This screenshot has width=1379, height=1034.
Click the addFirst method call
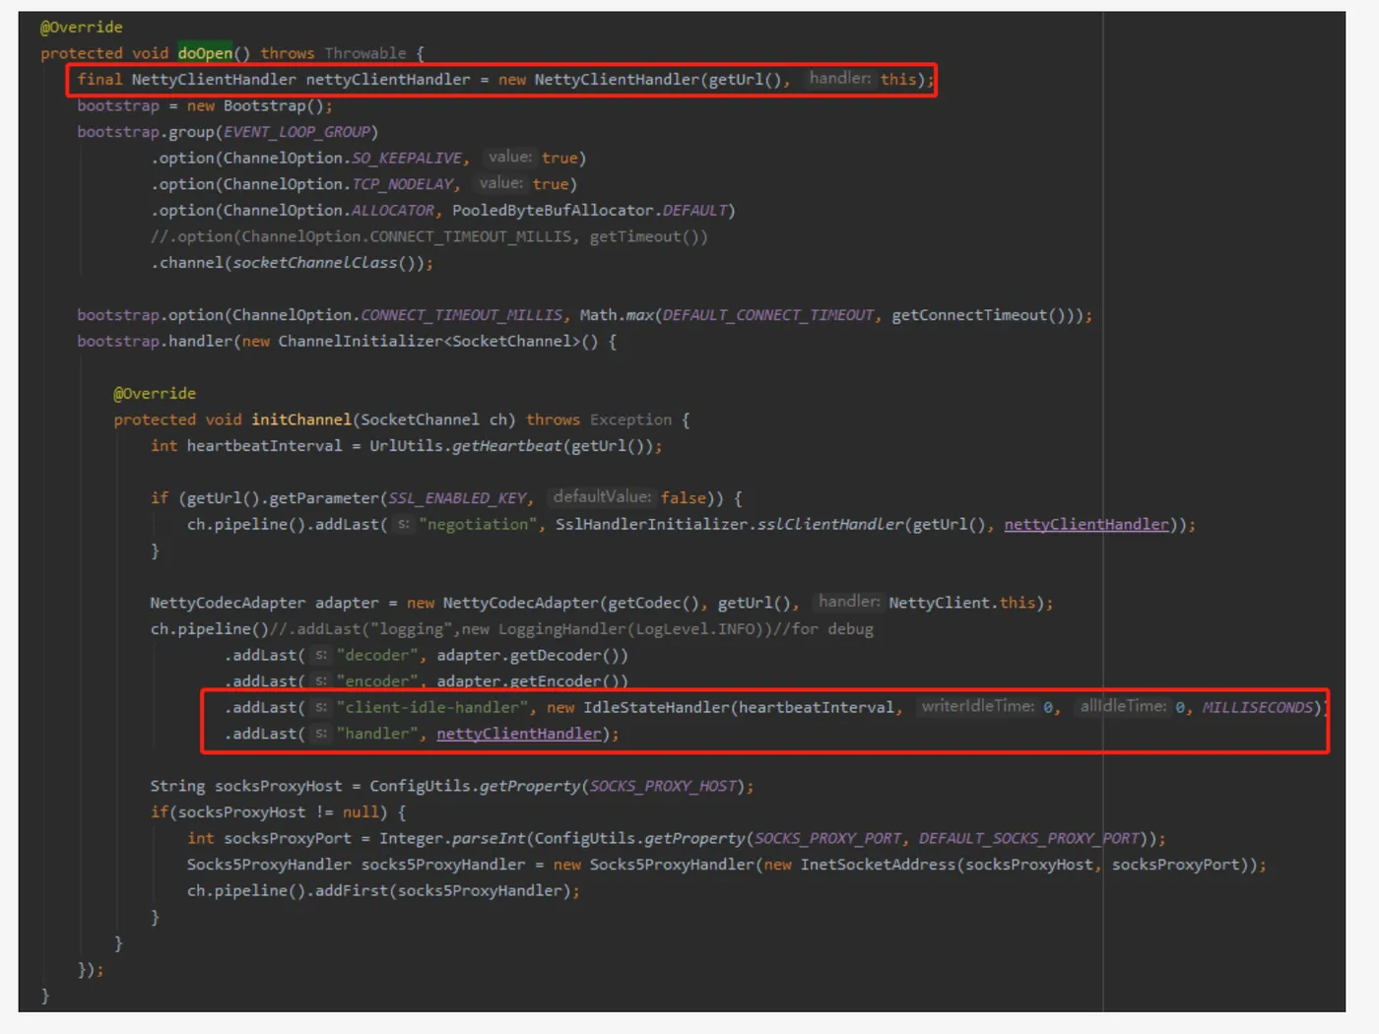click(352, 890)
